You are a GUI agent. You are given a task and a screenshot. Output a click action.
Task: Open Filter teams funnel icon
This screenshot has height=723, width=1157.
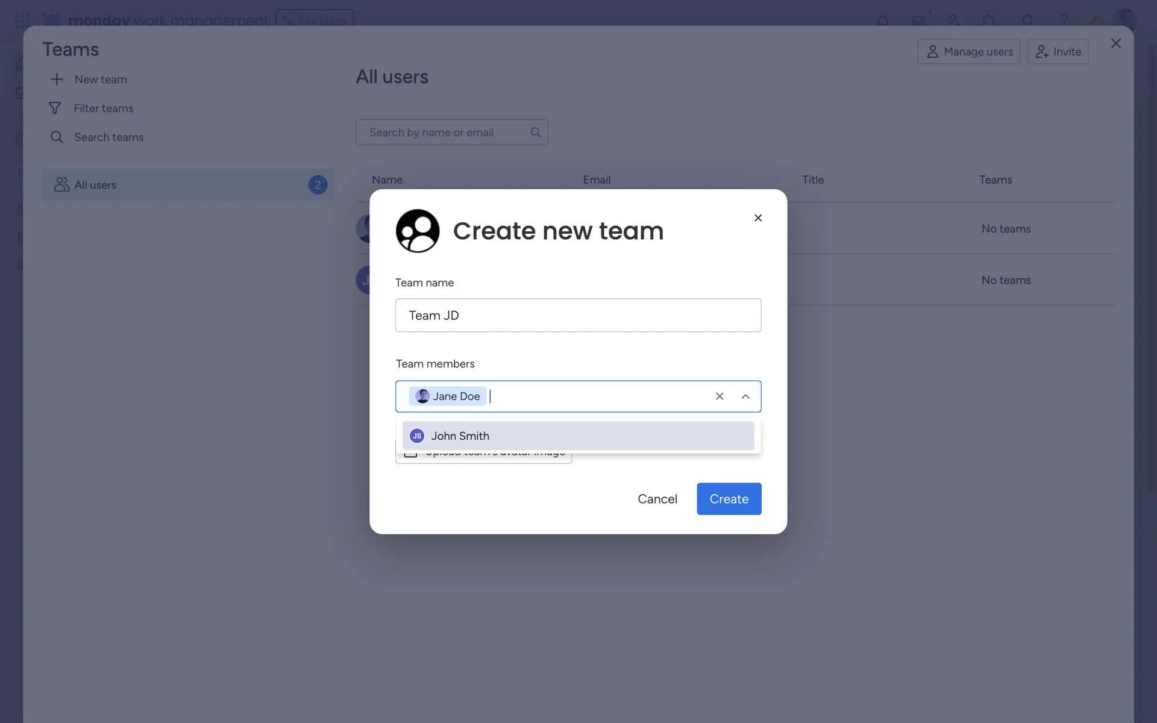pos(55,108)
